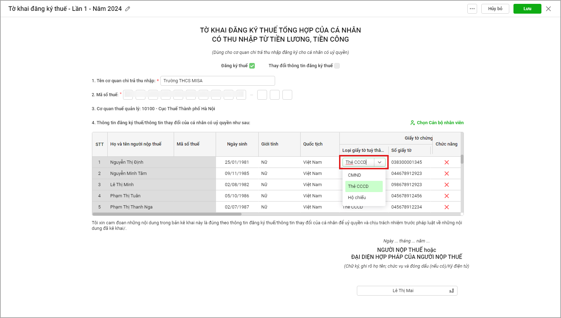The image size is (561, 318).
Task: Delete row of Nguyễn Thị Định
Action: (x=446, y=162)
